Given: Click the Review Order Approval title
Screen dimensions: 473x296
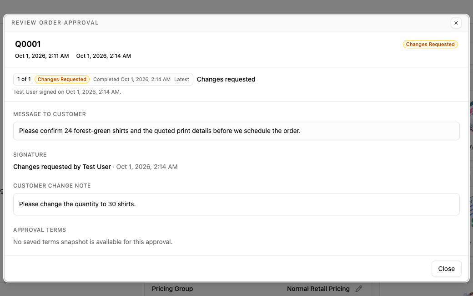Looking at the screenshot, I should point(55,23).
